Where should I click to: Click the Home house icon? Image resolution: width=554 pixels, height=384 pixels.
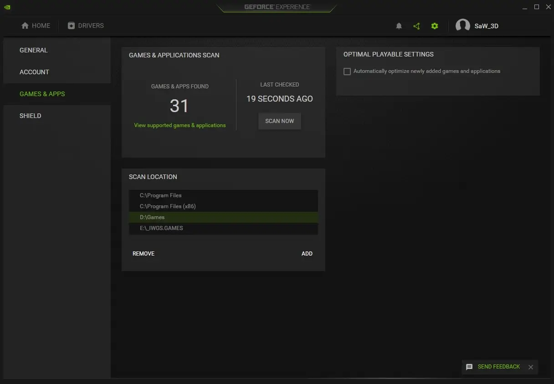point(25,26)
